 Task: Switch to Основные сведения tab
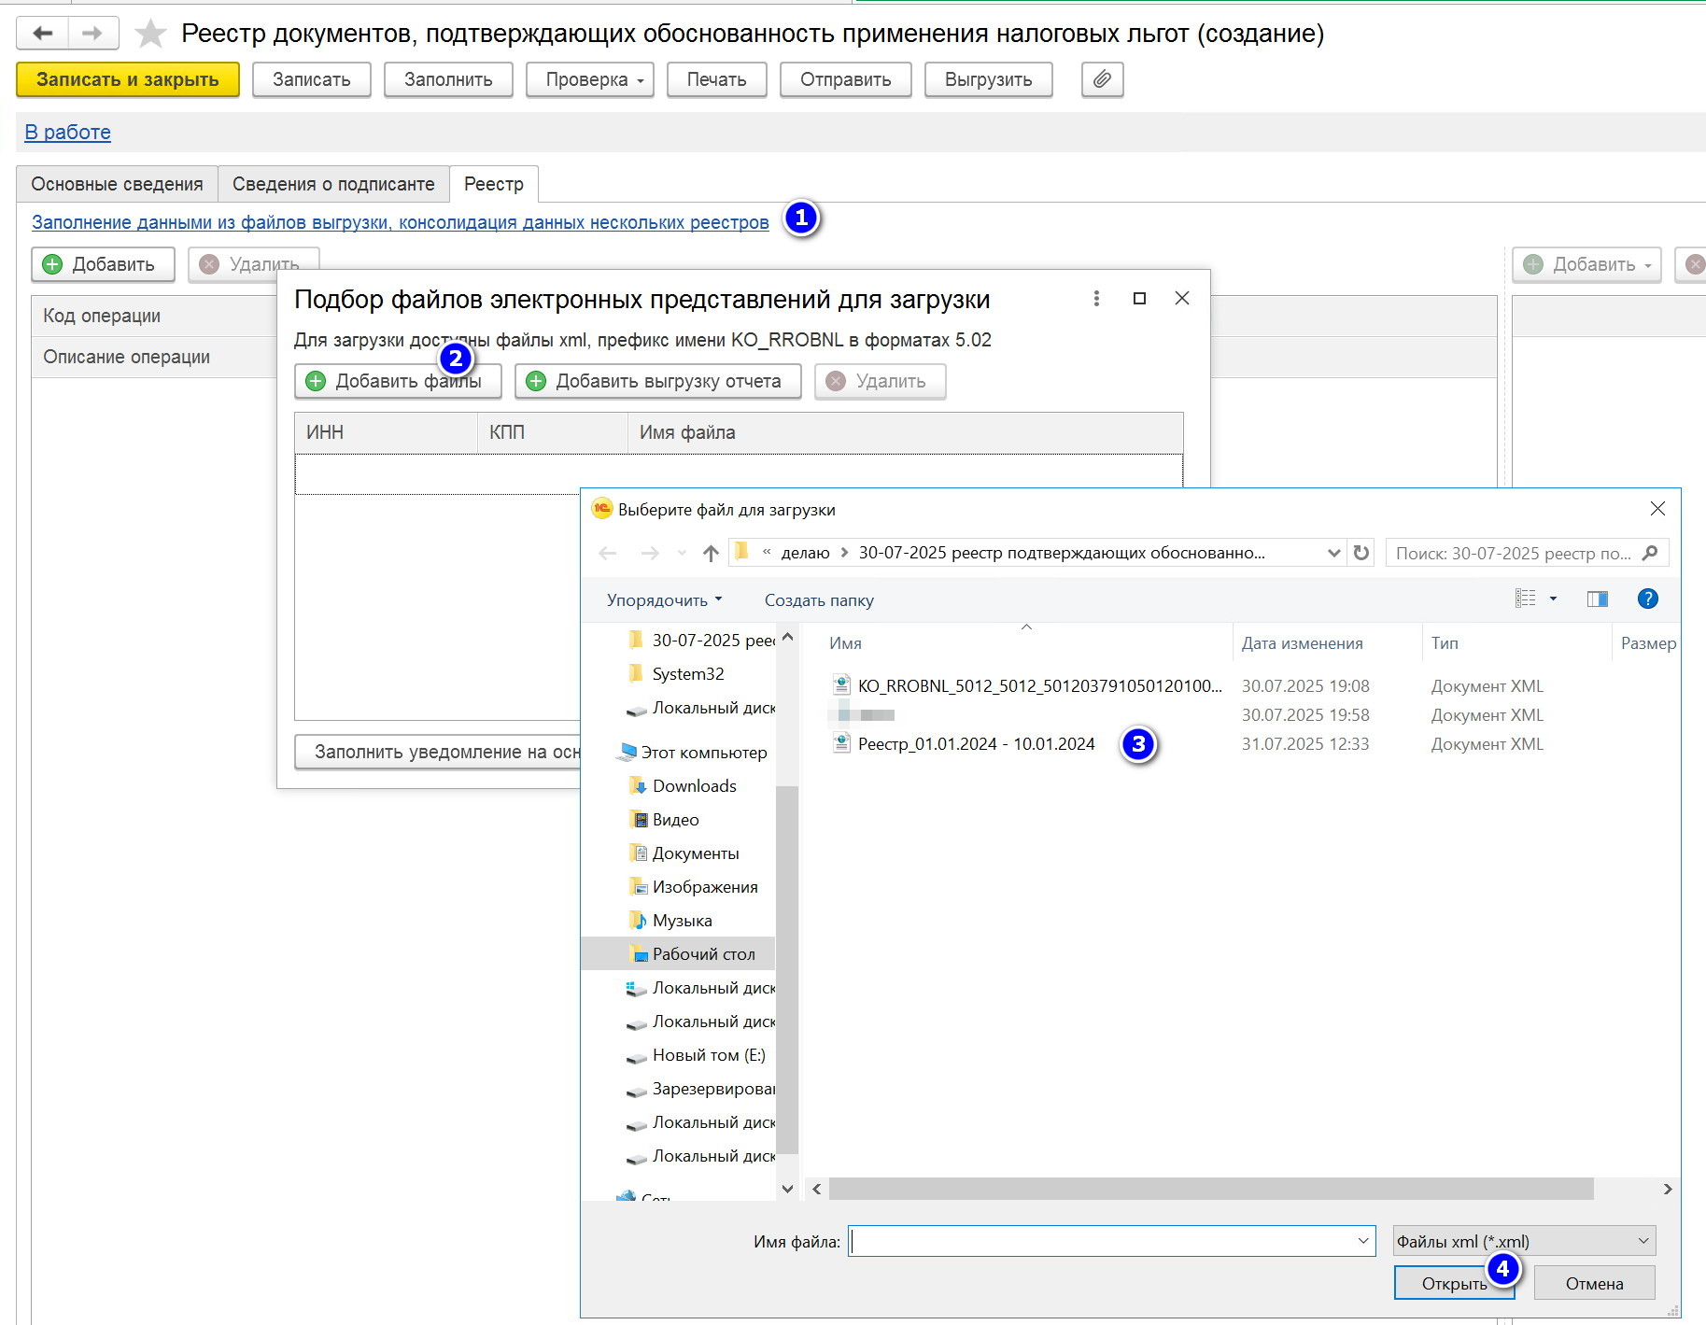(117, 184)
